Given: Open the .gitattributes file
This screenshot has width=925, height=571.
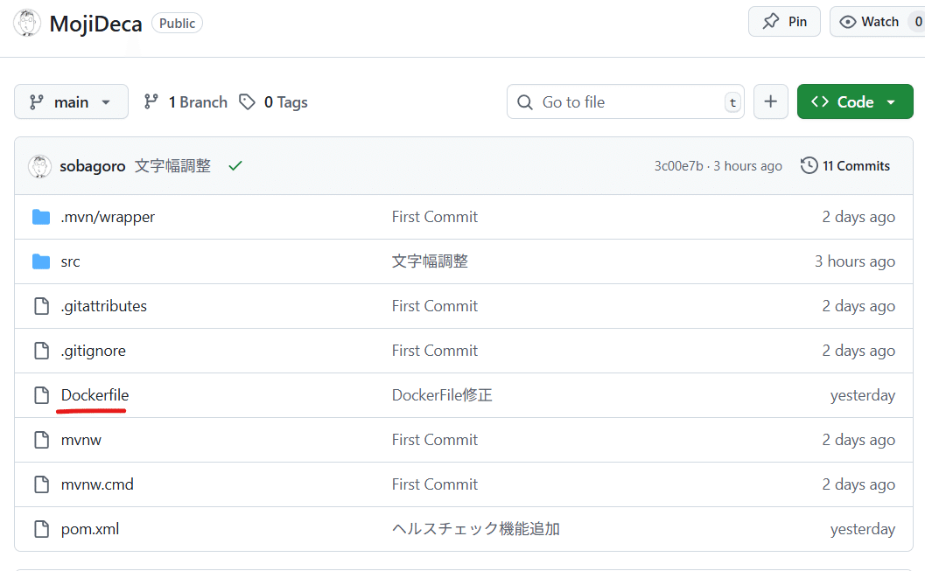Looking at the screenshot, I should 103,306.
